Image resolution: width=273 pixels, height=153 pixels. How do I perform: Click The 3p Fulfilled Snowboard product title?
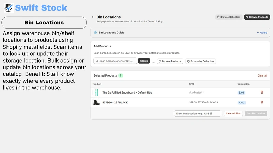(127, 92)
